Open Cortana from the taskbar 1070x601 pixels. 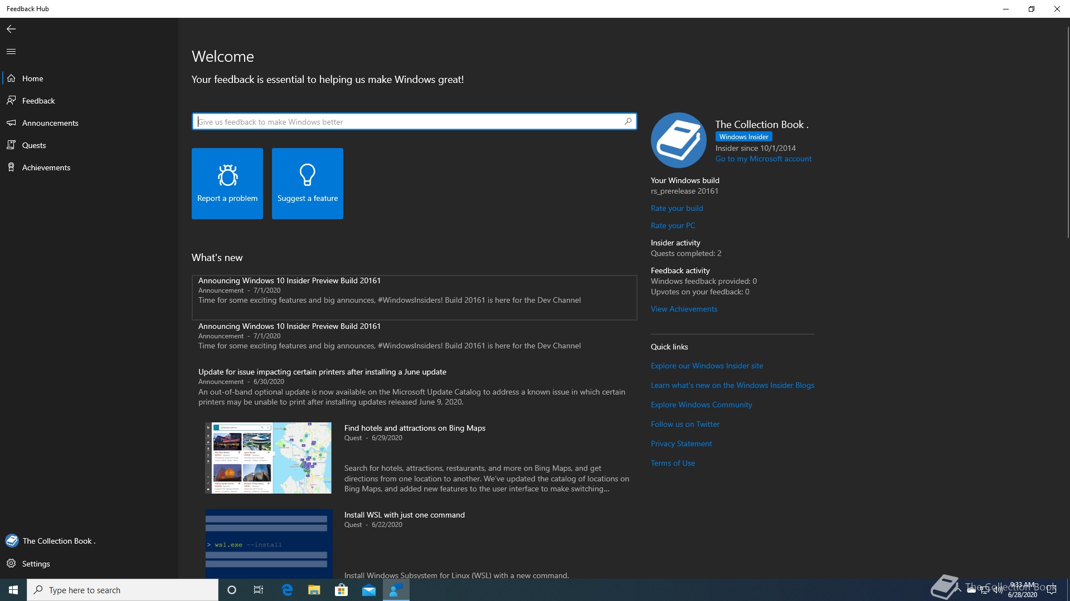[x=232, y=590]
